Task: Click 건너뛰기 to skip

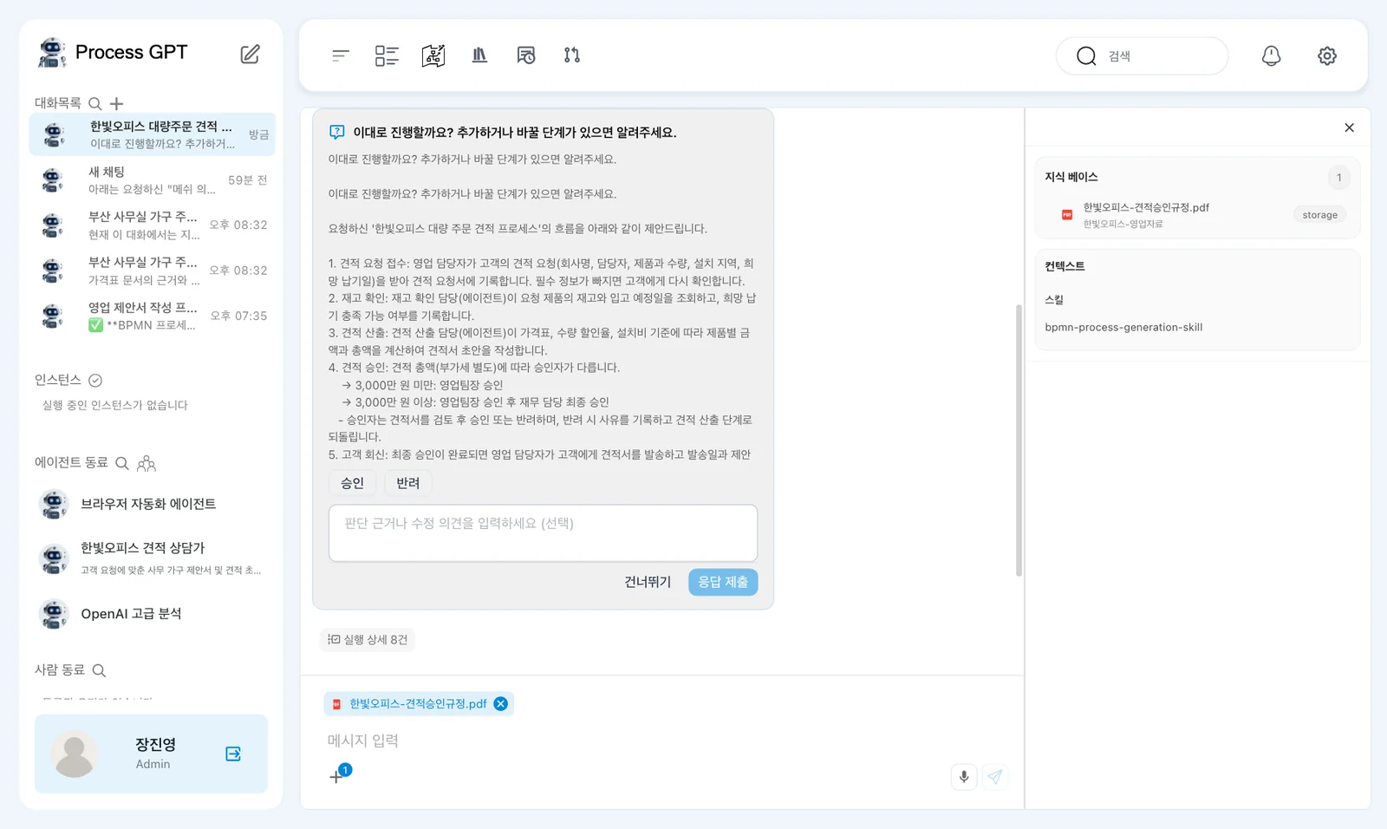Action: 648,582
